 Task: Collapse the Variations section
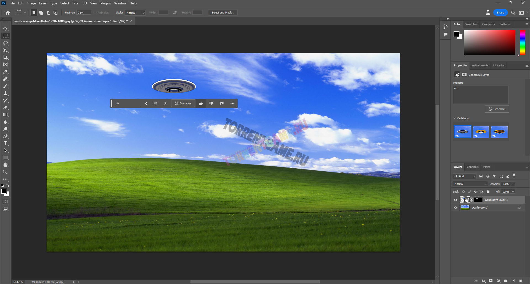point(454,118)
